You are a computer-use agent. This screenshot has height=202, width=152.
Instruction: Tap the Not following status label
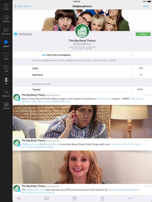[25, 34]
